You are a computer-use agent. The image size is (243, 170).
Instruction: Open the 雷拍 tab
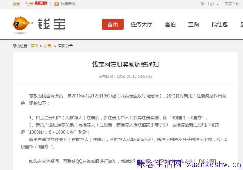pyautogui.click(x=170, y=24)
